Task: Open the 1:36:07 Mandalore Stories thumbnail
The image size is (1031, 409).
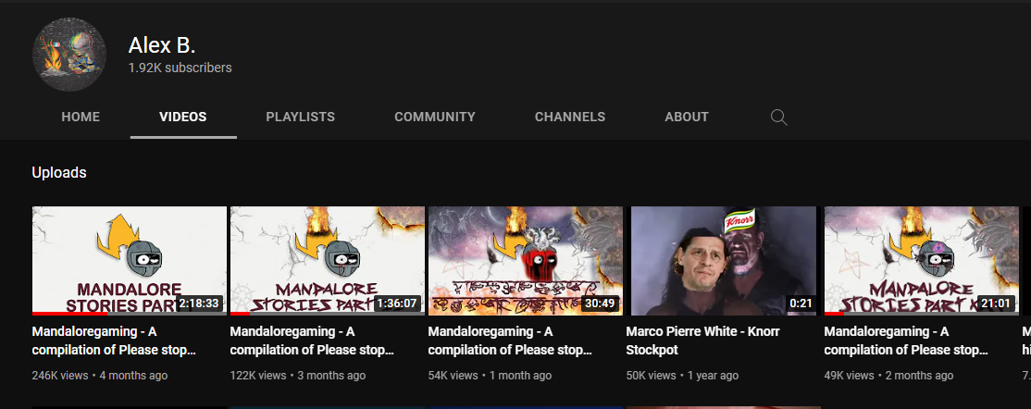Action: point(328,261)
